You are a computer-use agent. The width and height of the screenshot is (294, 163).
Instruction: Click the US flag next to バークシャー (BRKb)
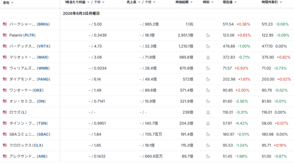pos(5,24)
